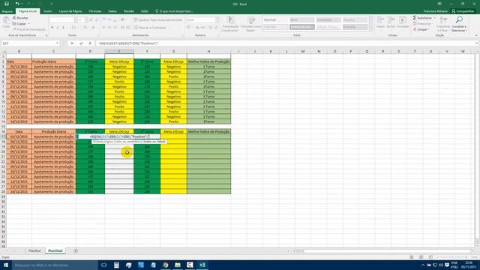The image size is (480, 270).
Task: Add a new sheet with plus icon
Action: point(76,250)
